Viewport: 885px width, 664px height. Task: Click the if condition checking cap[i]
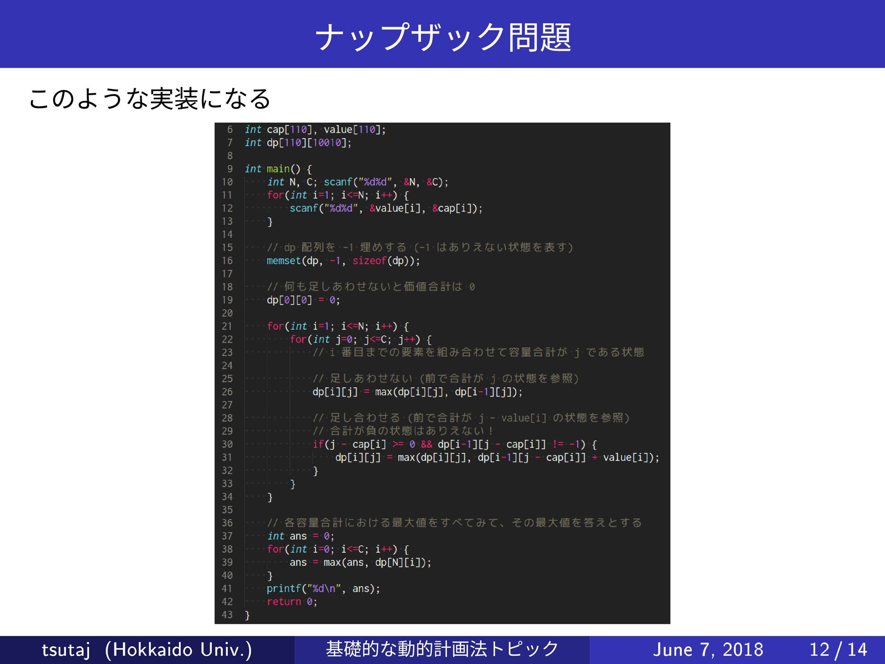[454, 445]
